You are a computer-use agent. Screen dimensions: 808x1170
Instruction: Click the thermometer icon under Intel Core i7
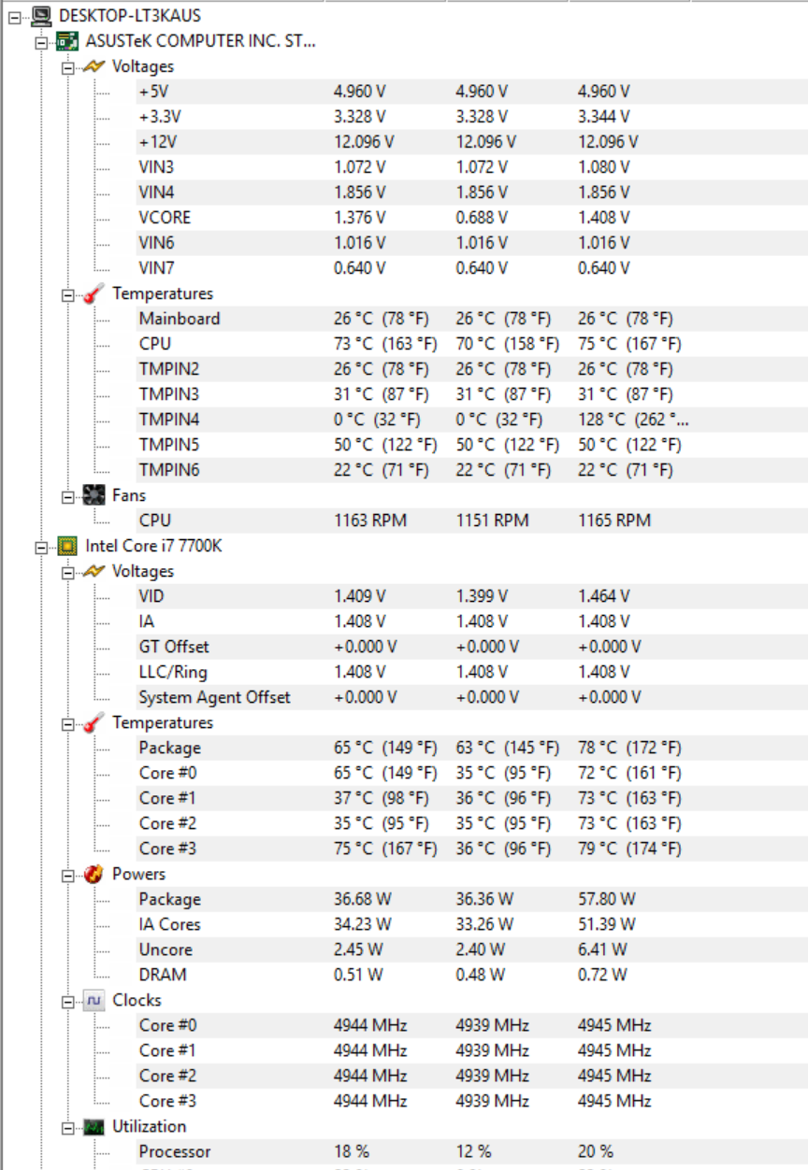[x=94, y=722]
